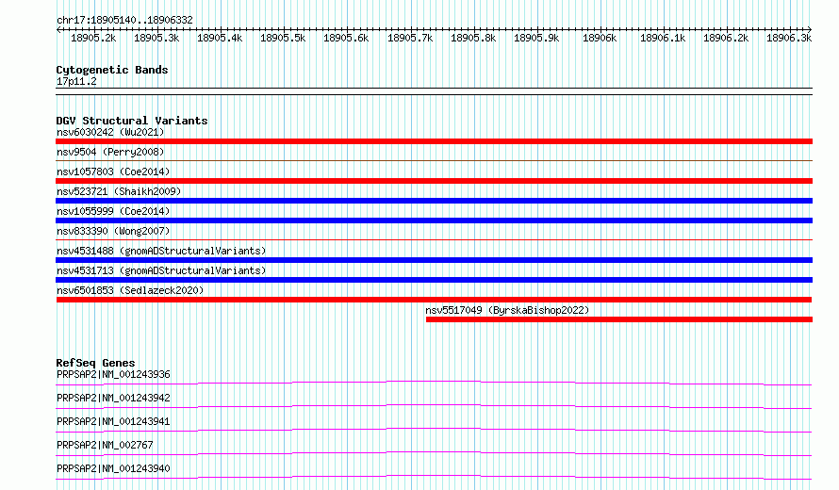Image resolution: width=839 pixels, height=490 pixels.
Task: Click the magenta line for NM_001243942
Action: (434, 406)
